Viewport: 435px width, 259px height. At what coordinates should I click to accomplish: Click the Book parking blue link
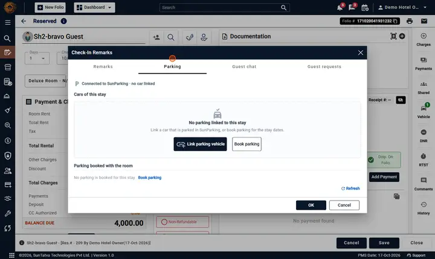pos(150,178)
